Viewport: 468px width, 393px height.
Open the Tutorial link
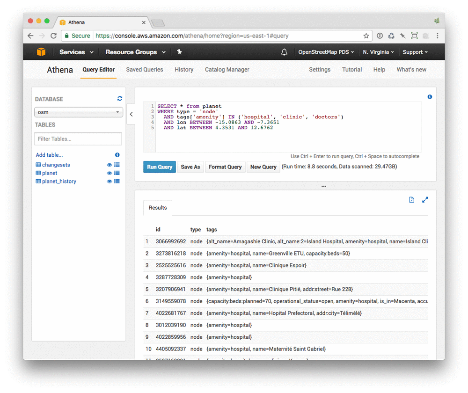tap(352, 70)
